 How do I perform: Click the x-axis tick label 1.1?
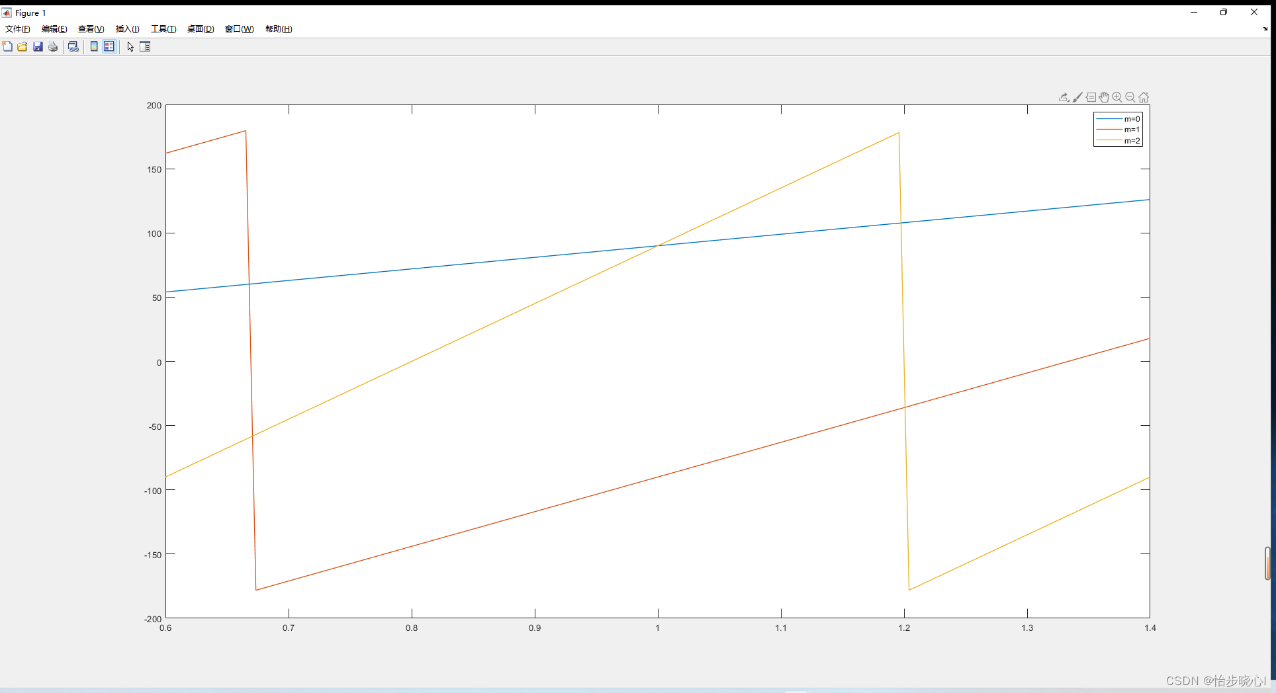(x=781, y=628)
